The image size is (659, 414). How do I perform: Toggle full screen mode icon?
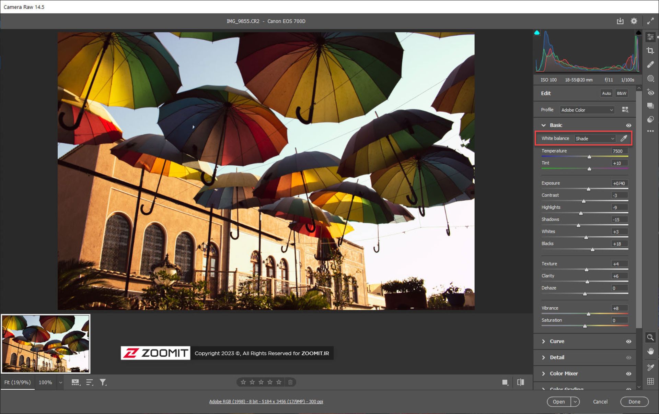(x=650, y=21)
